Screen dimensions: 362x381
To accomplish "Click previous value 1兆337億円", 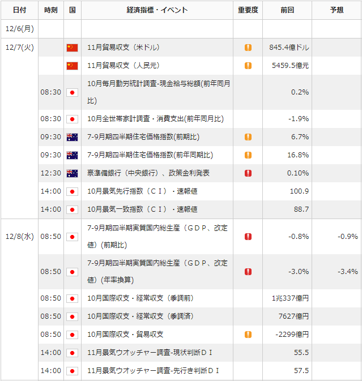I will pos(290,298).
